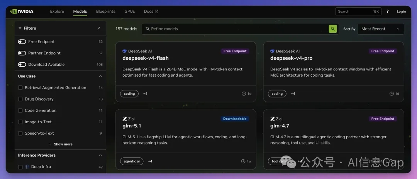
Task: Open the Blueprints page
Action: (x=105, y=12)
